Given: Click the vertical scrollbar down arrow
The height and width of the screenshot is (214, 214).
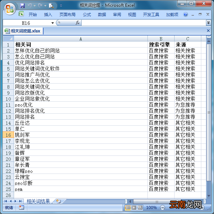Looking at the screenshot, I should pos(209,196).
